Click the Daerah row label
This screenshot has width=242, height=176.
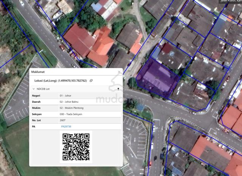pyautogui.click(x=36, y=102)
